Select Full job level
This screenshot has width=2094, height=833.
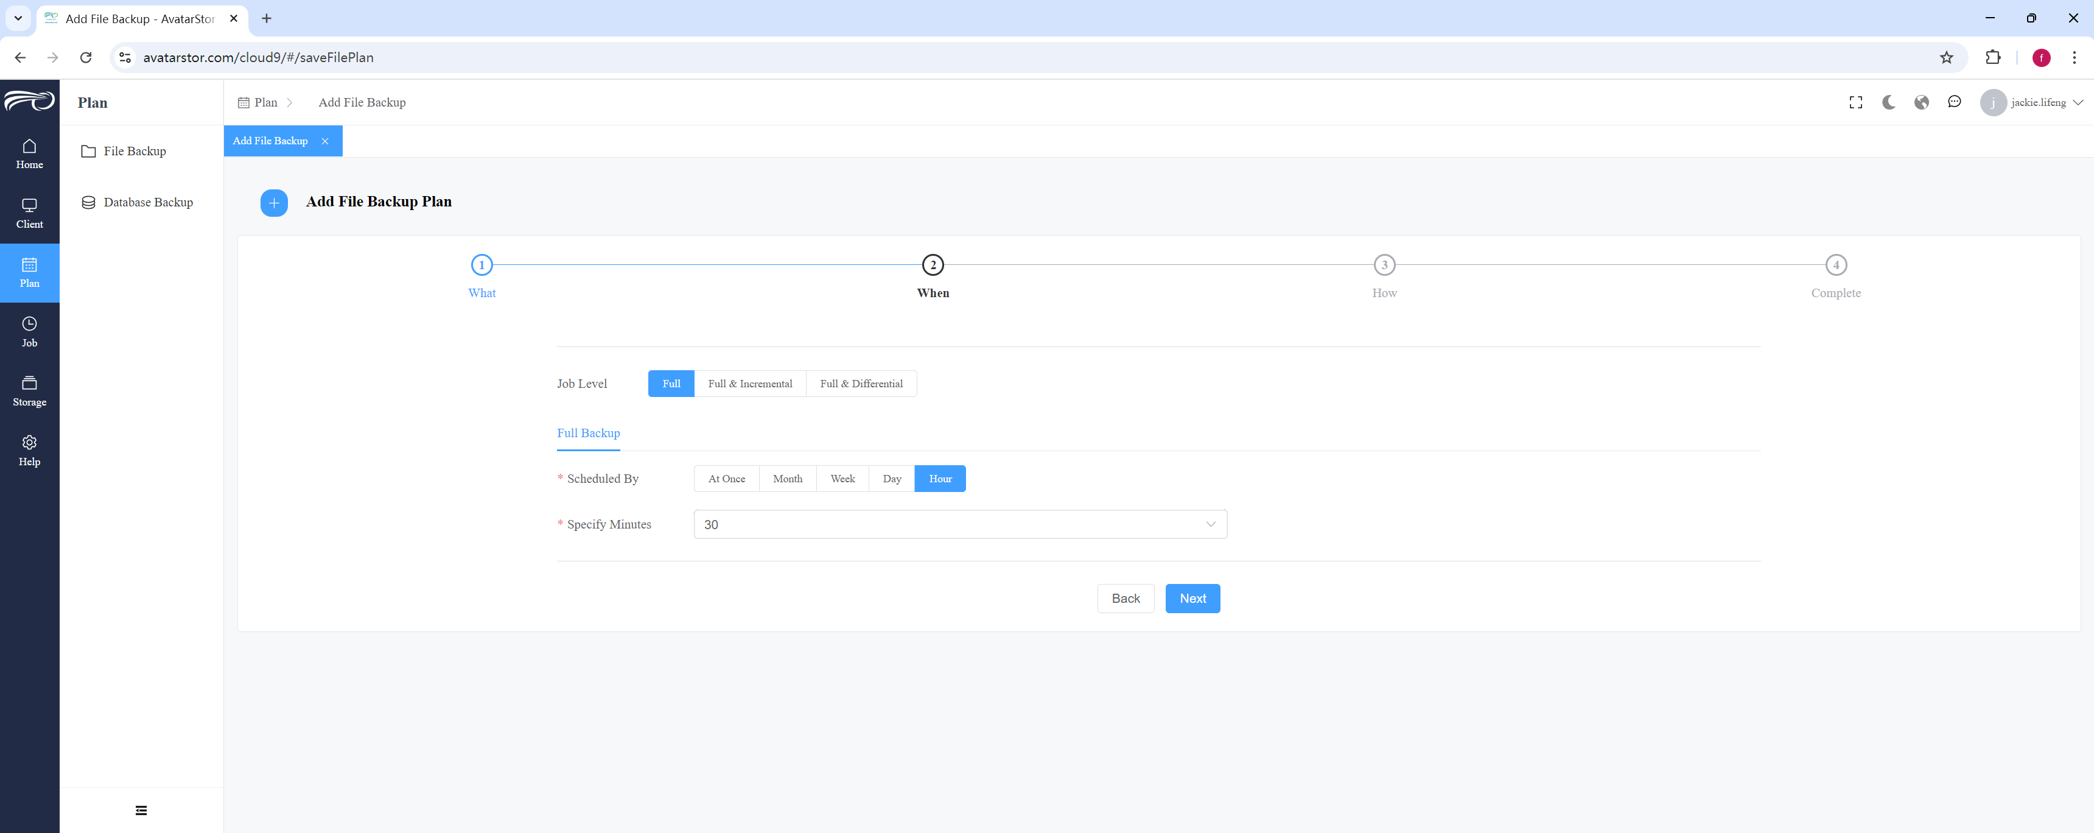coord(671,384)
